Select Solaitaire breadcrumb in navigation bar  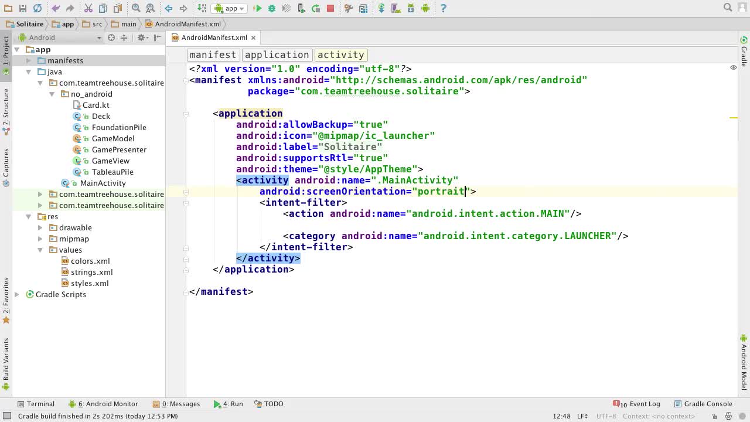pos(25,24)
